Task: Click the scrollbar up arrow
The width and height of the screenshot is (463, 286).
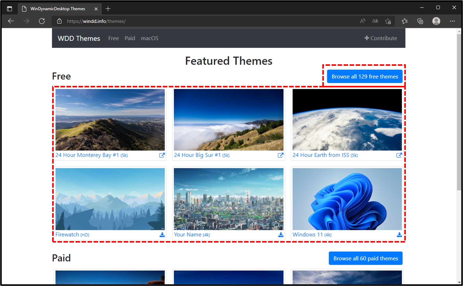Action: point(459,31)
